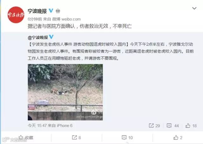Like this post with thumbs-up showing 2
Image resolution: width=203 pixels, height=144 pixels.
click(178, 138)
